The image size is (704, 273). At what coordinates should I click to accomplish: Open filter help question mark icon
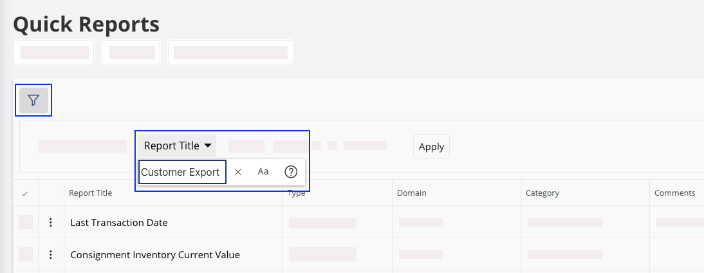(291, 172)
